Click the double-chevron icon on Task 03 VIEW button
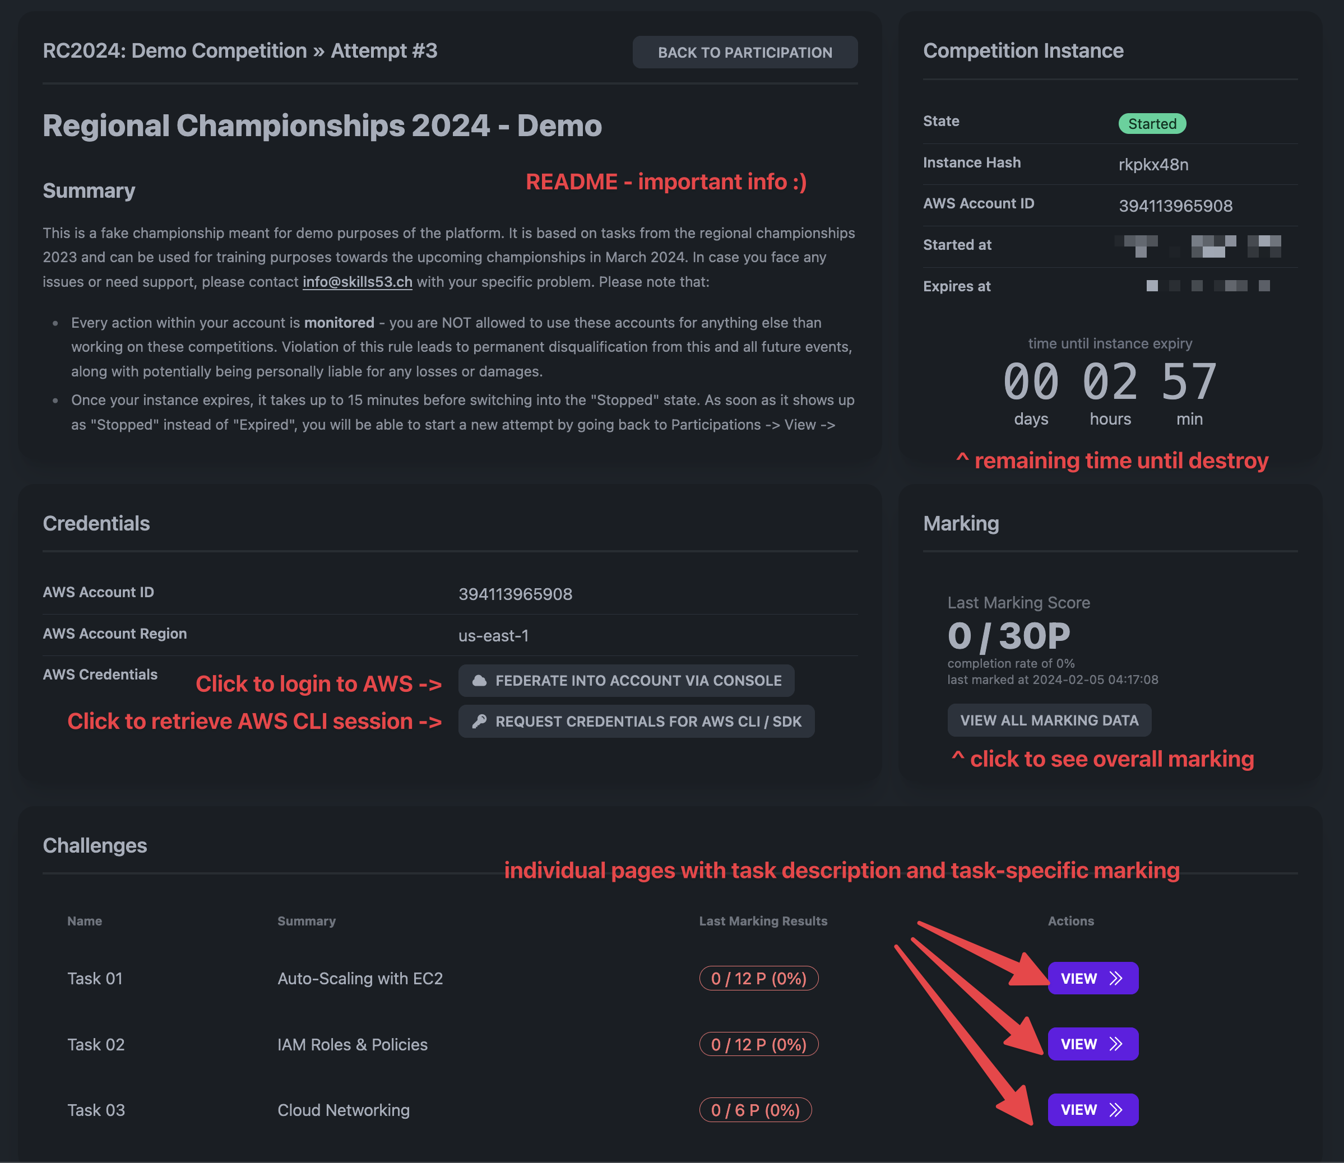1344x1163 pixels. pyautogui.click(x=1116, y=1110)
